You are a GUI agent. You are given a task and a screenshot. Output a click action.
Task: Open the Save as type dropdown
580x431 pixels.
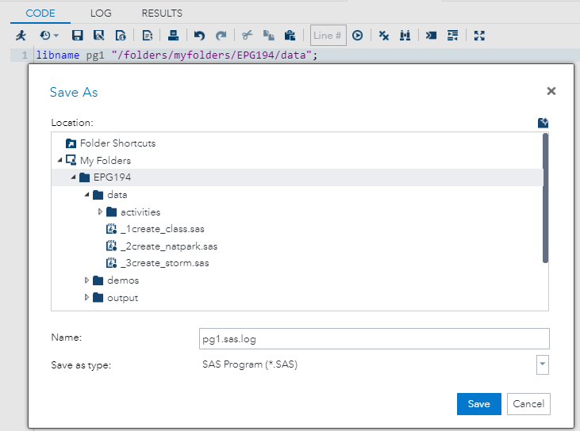coord(543,364)
